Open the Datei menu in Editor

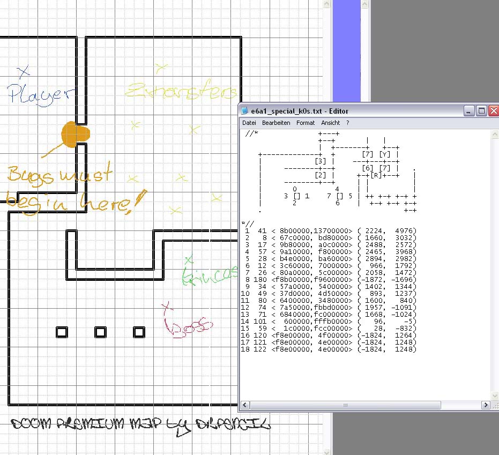(x=249, y=123)
